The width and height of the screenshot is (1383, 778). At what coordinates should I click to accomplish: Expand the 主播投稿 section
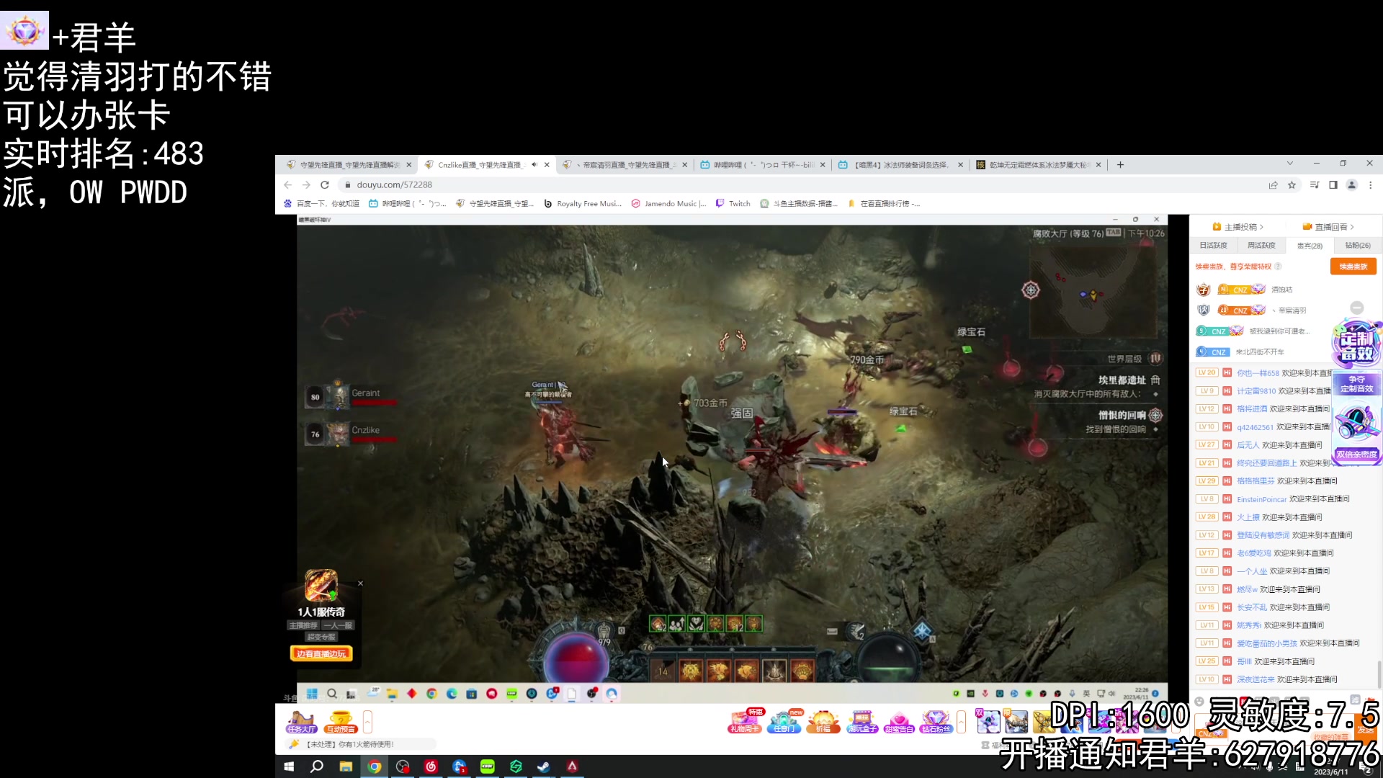pos(1238,227)
